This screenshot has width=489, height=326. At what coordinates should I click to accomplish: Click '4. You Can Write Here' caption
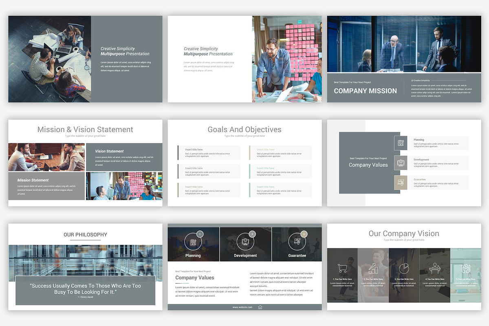pos(435,279)
